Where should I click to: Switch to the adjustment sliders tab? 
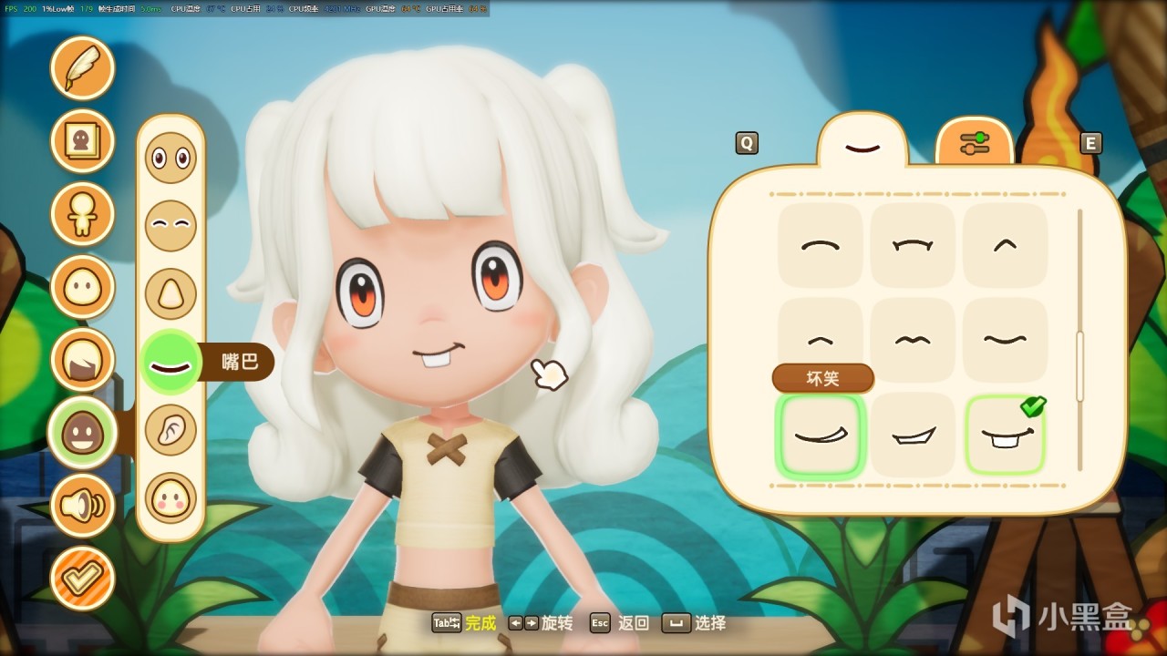(975, 142)
